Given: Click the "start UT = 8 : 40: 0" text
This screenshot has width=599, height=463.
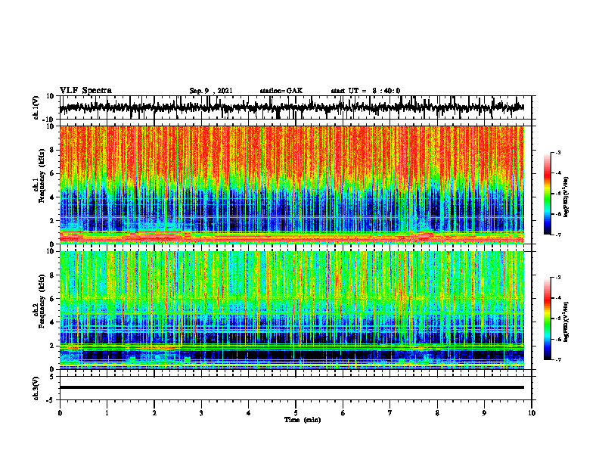Looking at the screenshot, I should (365, 91).
